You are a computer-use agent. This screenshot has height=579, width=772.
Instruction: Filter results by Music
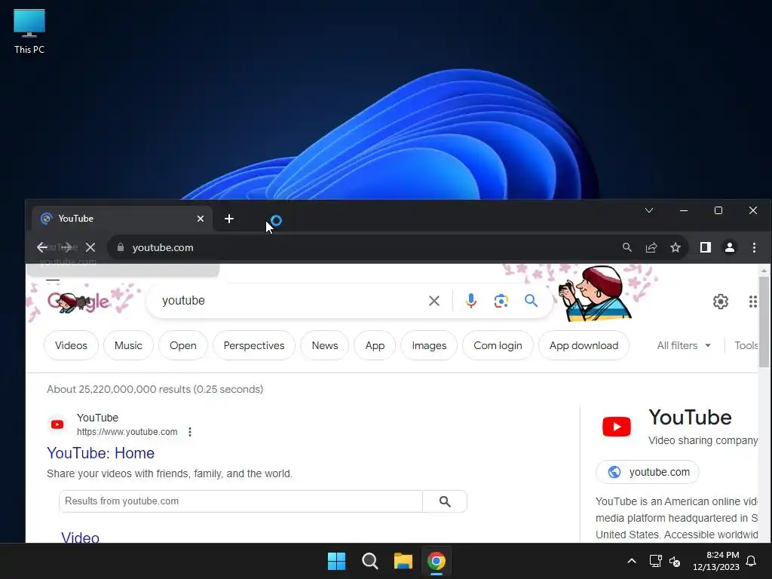(x=128, y=345)
